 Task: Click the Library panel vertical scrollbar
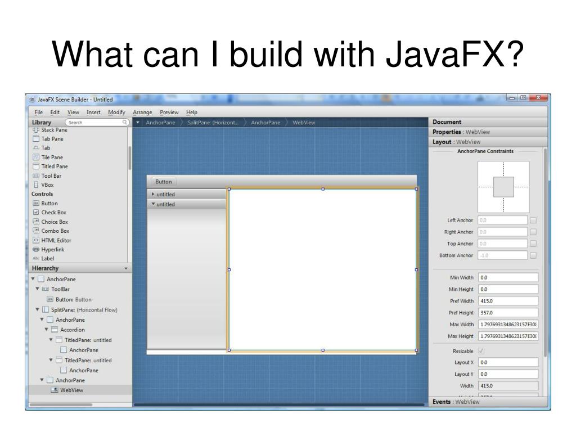click(x=130, y=158)
